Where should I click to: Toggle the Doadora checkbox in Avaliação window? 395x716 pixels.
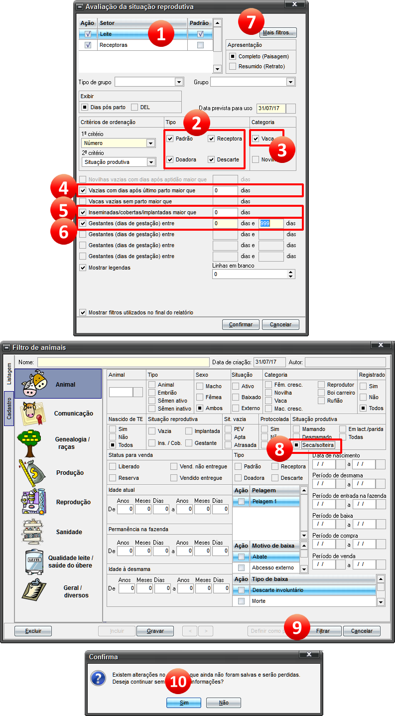170,159
